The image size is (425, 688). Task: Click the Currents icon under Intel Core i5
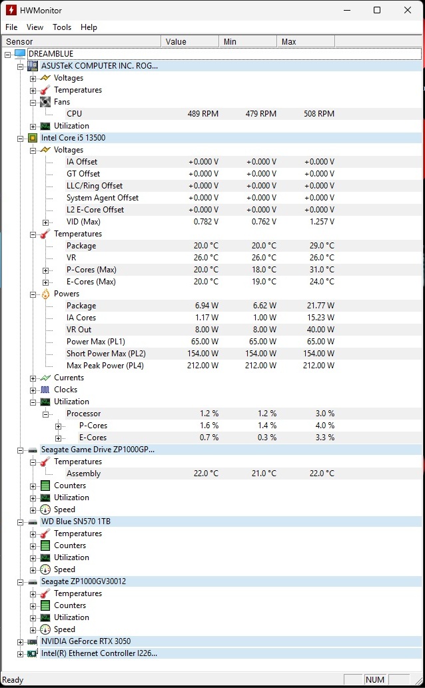coord(45,378)
